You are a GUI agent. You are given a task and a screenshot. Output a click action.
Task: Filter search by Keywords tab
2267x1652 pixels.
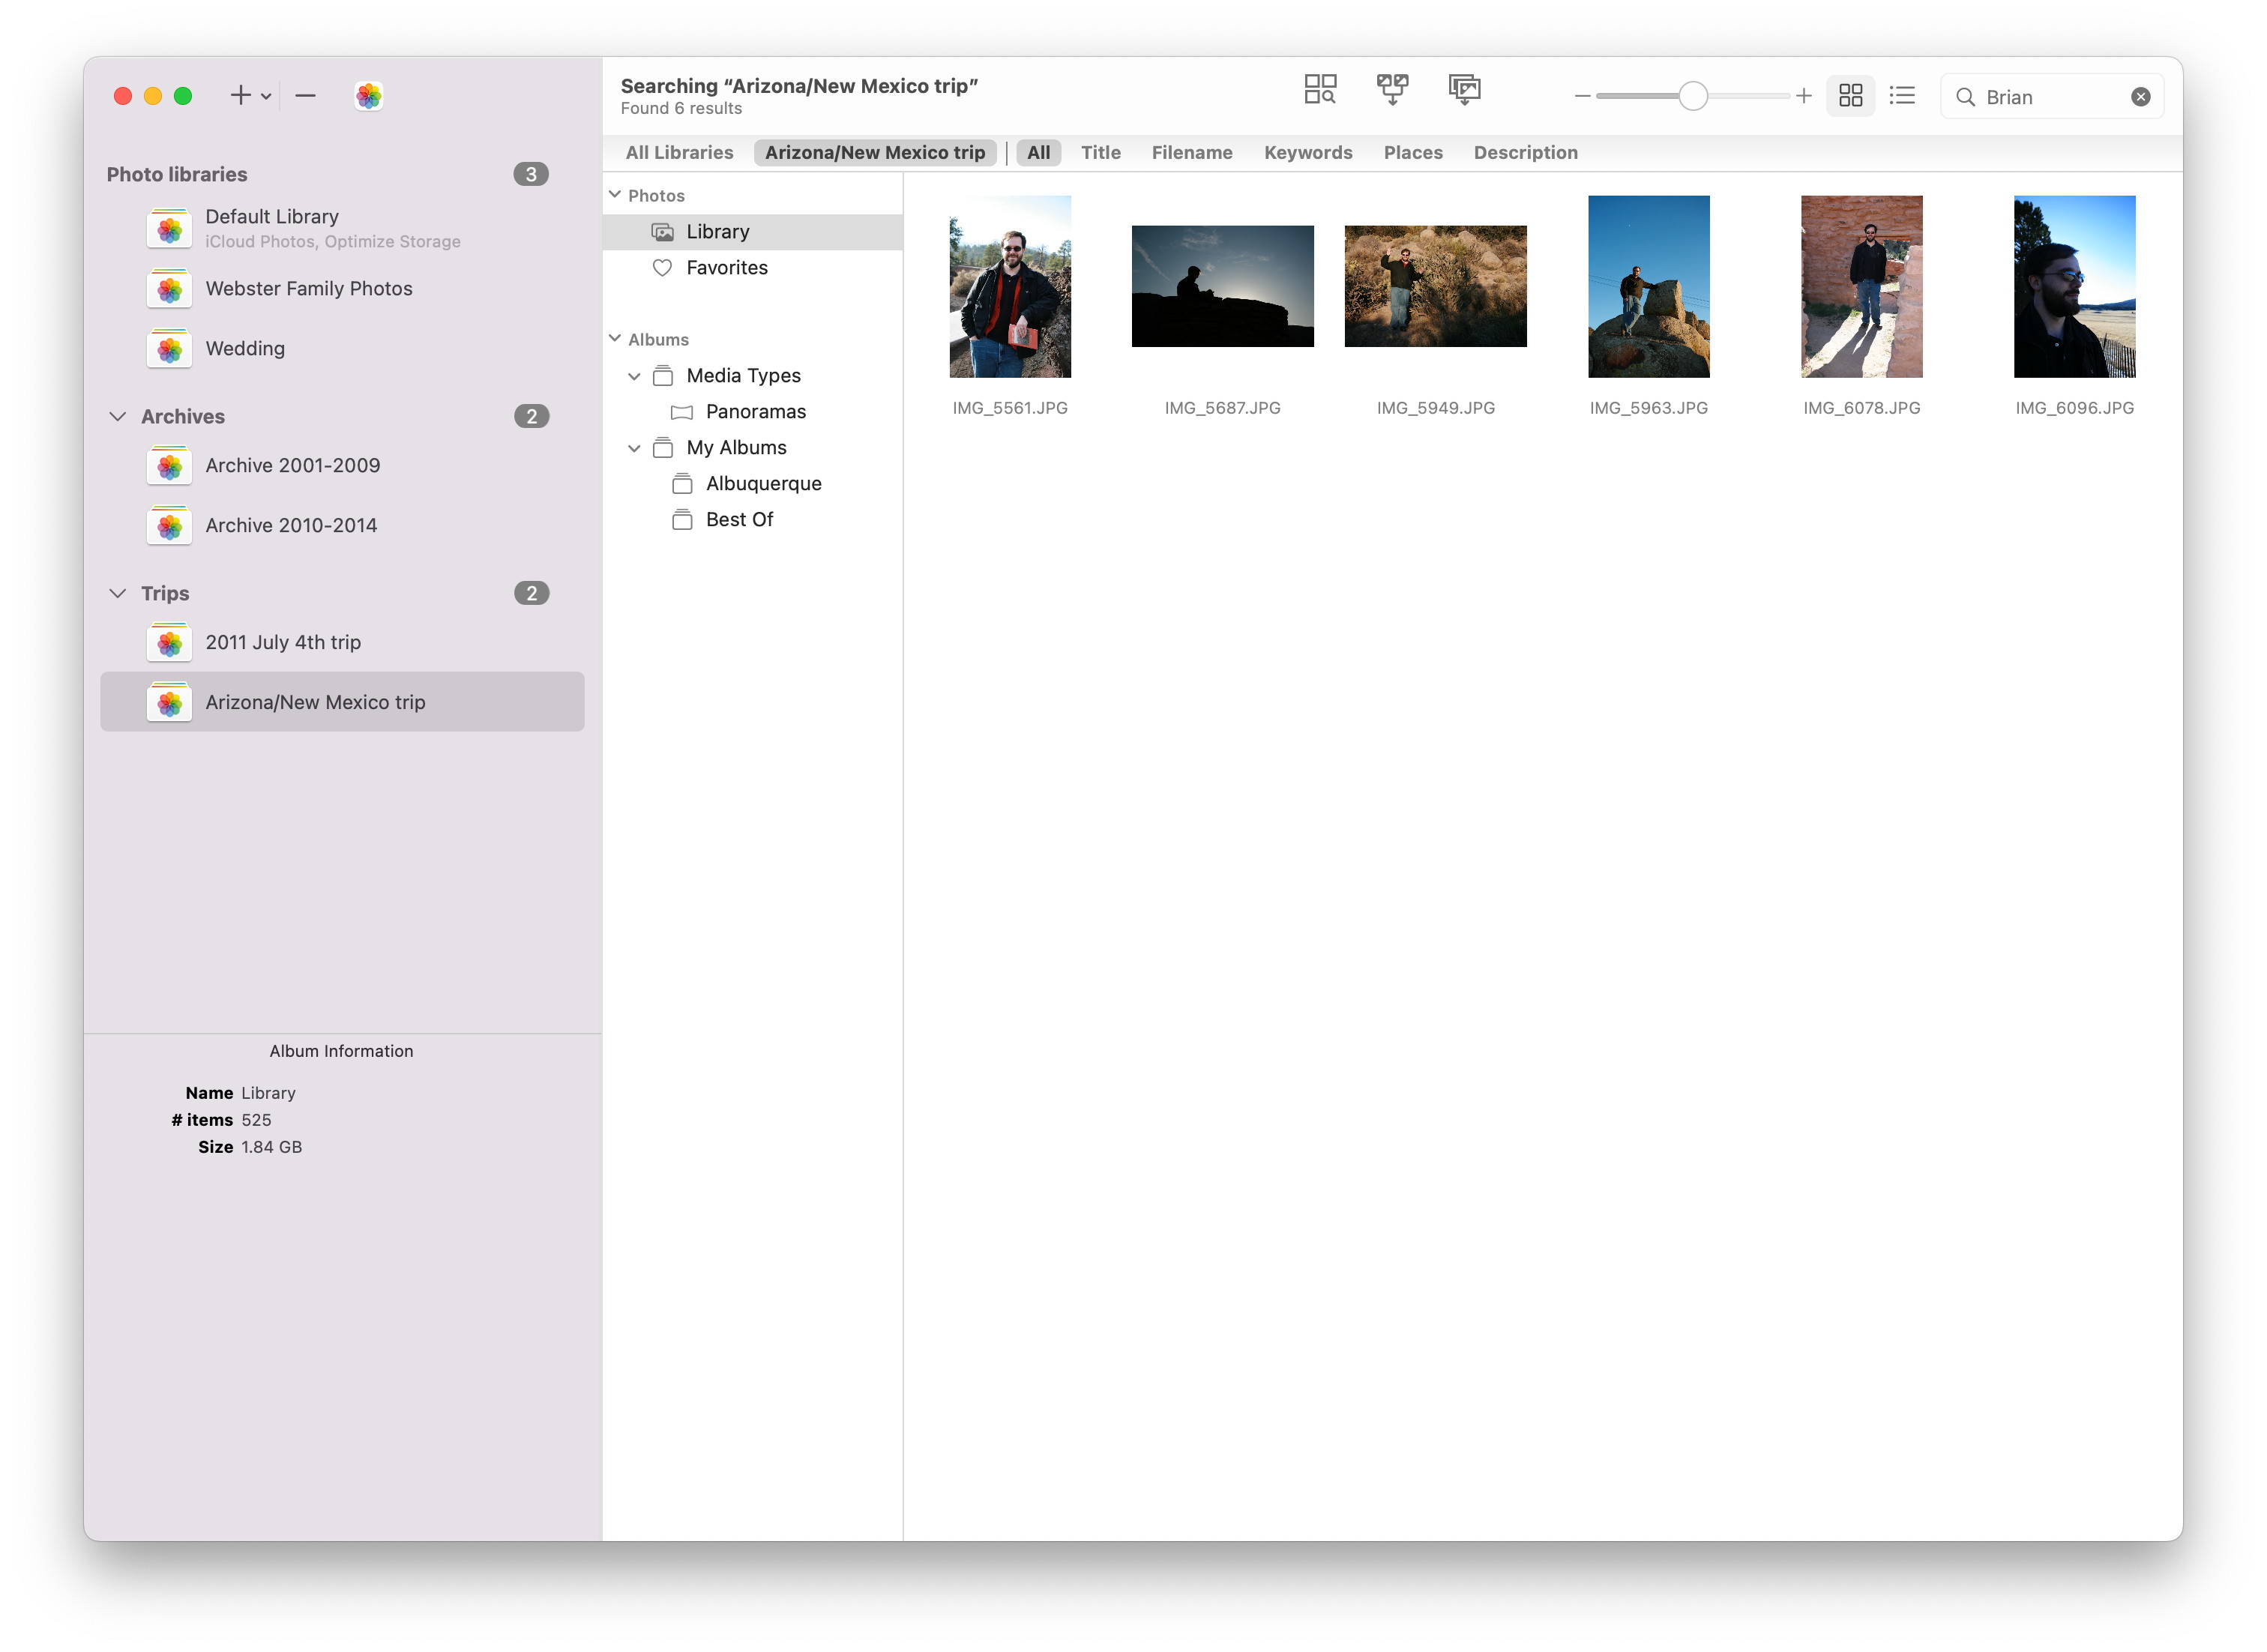coord(1307,153)
